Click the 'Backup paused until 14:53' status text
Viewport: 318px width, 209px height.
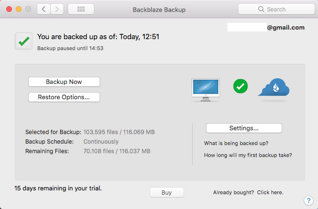point(70,48)
